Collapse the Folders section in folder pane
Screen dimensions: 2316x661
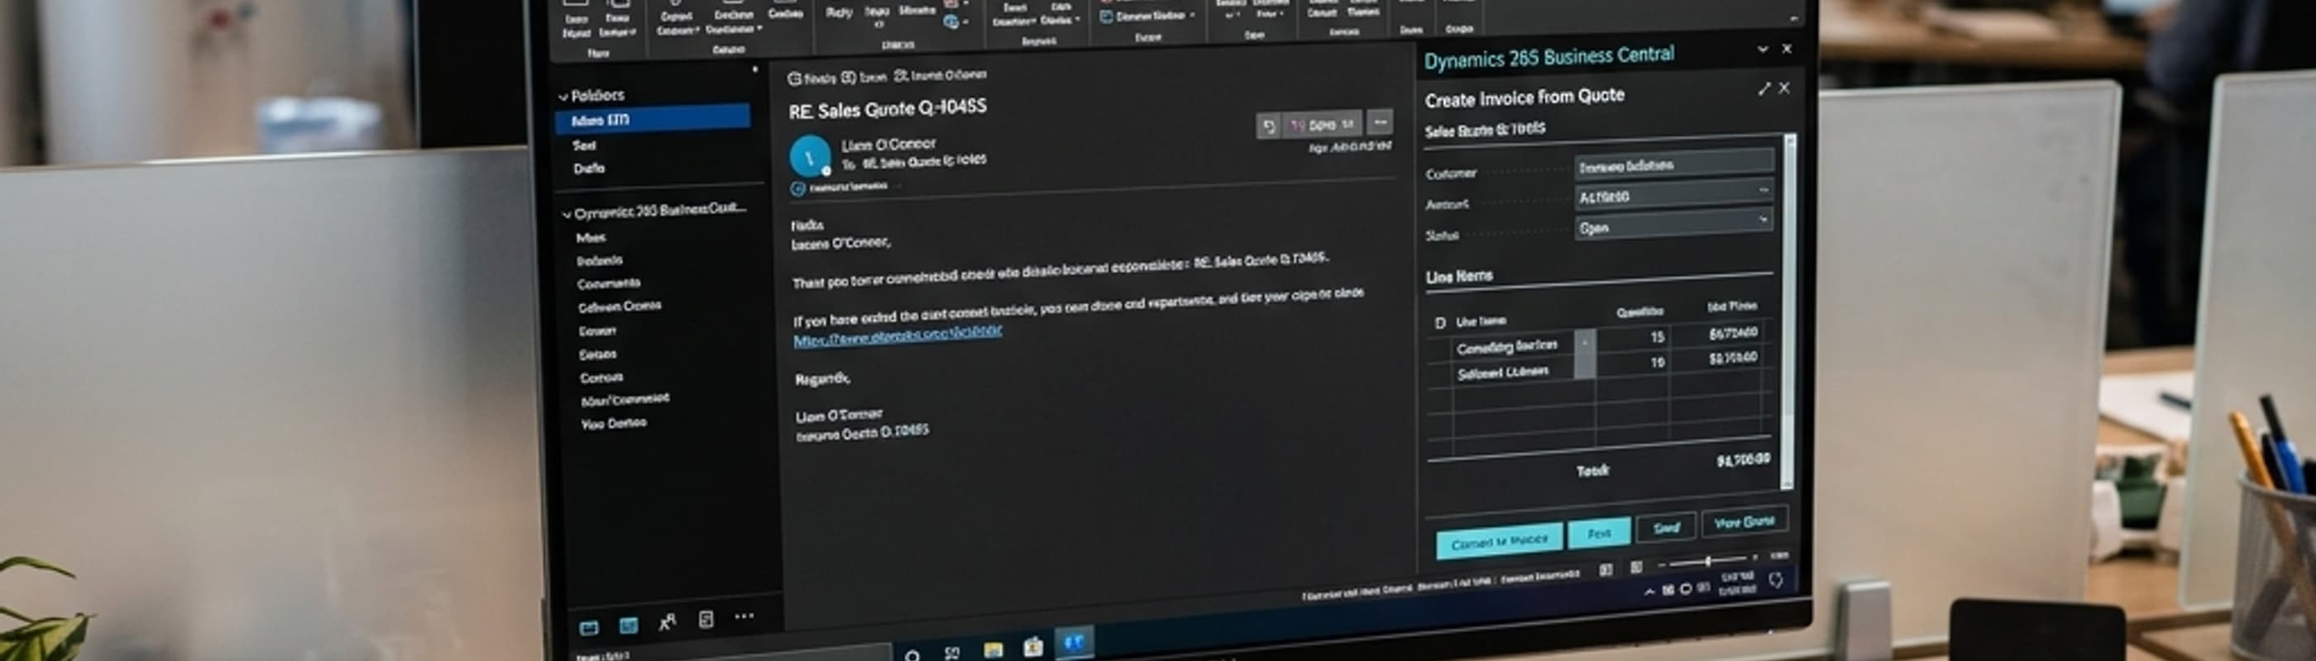[564, 96]
